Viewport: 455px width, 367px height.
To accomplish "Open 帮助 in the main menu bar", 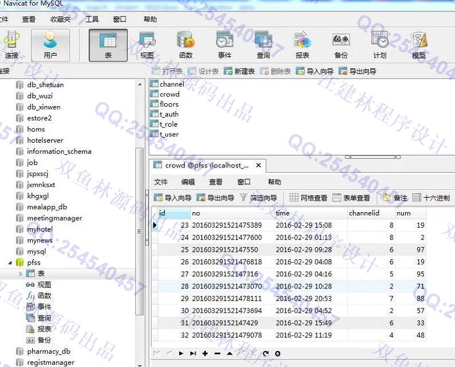I will 150,19.
